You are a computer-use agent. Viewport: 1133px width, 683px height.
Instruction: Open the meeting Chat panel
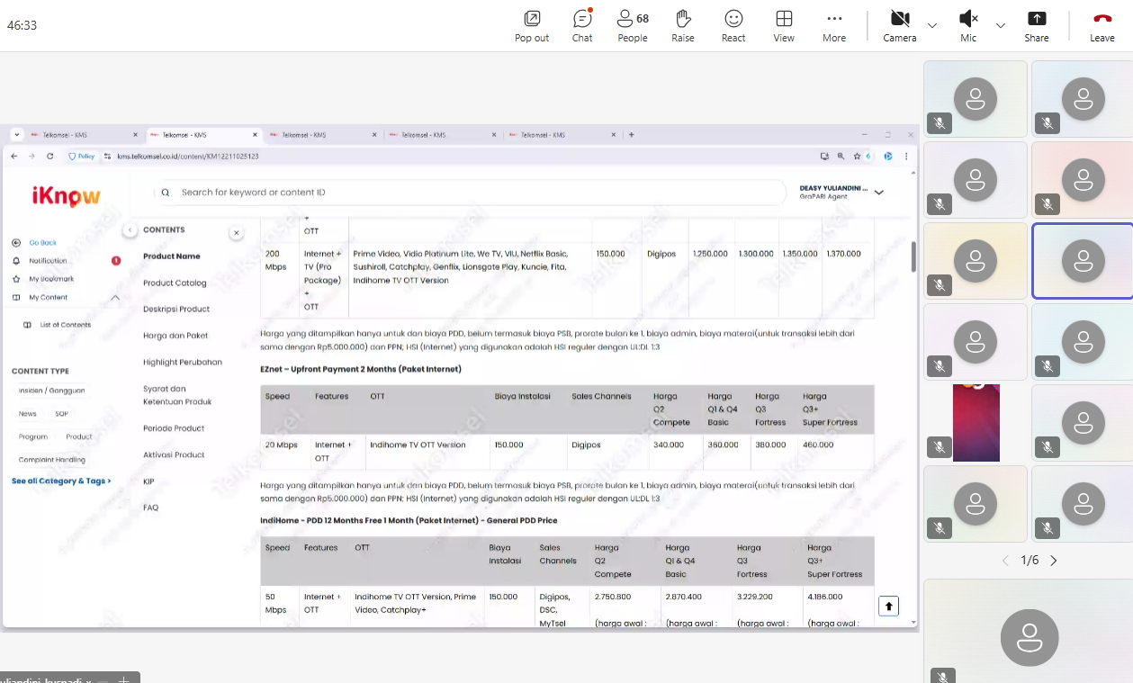[x=582, y=26]
